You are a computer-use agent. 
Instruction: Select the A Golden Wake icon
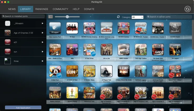coord(89,71)
